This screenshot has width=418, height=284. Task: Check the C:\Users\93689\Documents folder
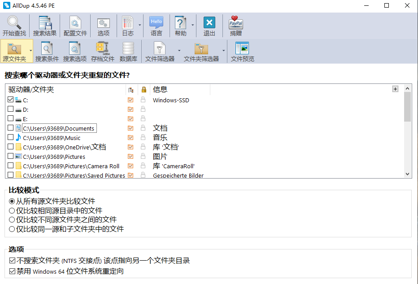[x=10, y=128]
